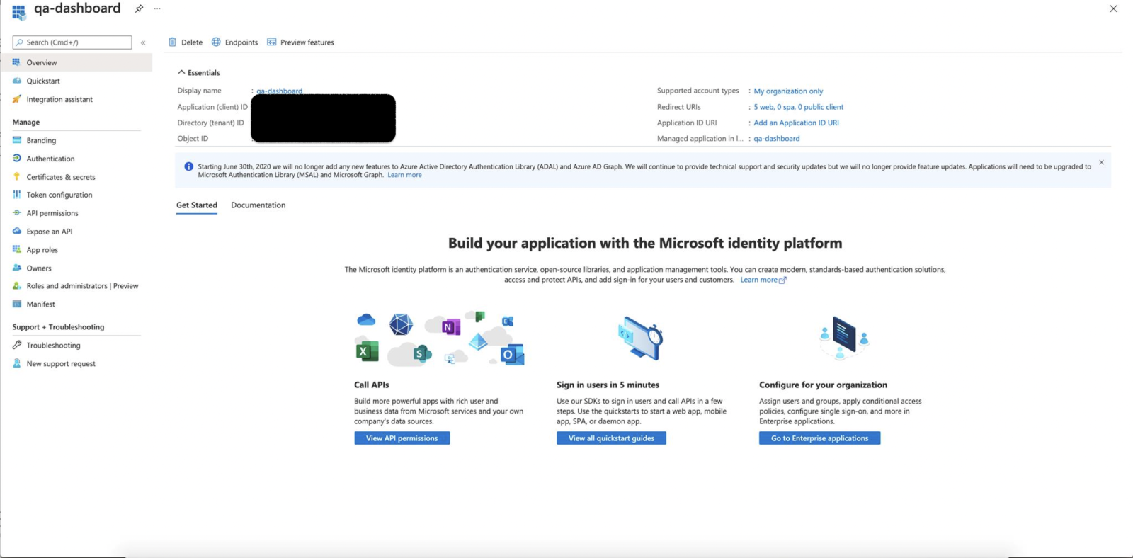Click View all quickstart guides button
The image size is (1133, 558).
(x=611, y=438)
